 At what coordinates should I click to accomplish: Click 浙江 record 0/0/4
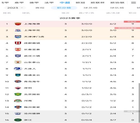tap(87, 120)
